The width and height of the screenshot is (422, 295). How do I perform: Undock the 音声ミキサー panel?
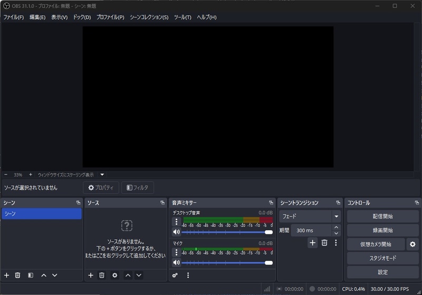(x=271, y=203)
